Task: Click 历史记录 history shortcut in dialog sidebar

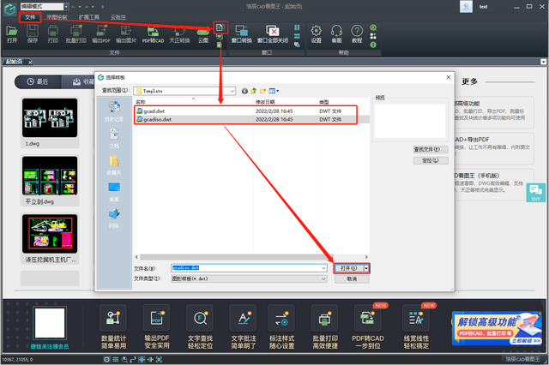Action: 114,111
